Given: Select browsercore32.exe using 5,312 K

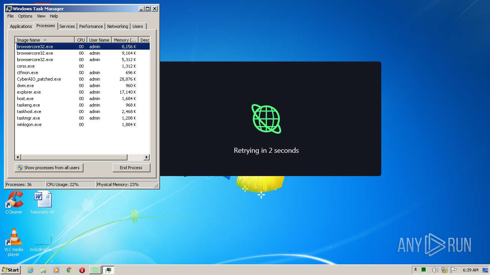Looking at the screenshot, I should [82, 60].
